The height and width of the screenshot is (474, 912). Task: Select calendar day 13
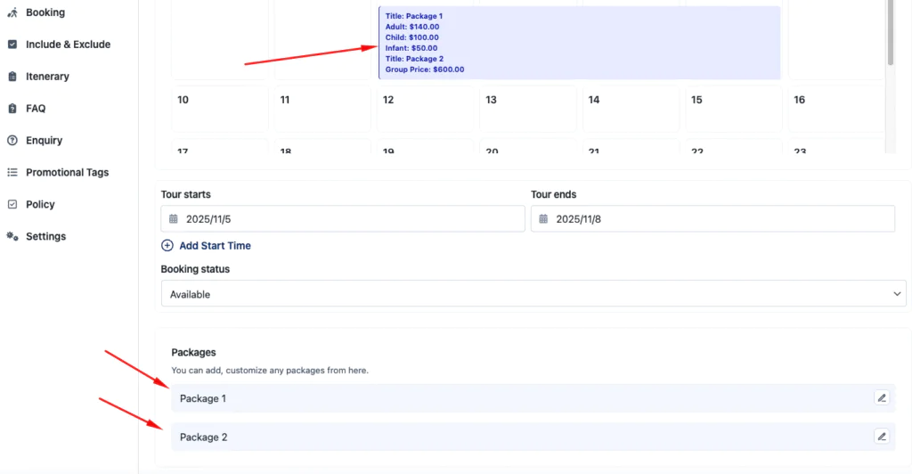pos(528,109)
